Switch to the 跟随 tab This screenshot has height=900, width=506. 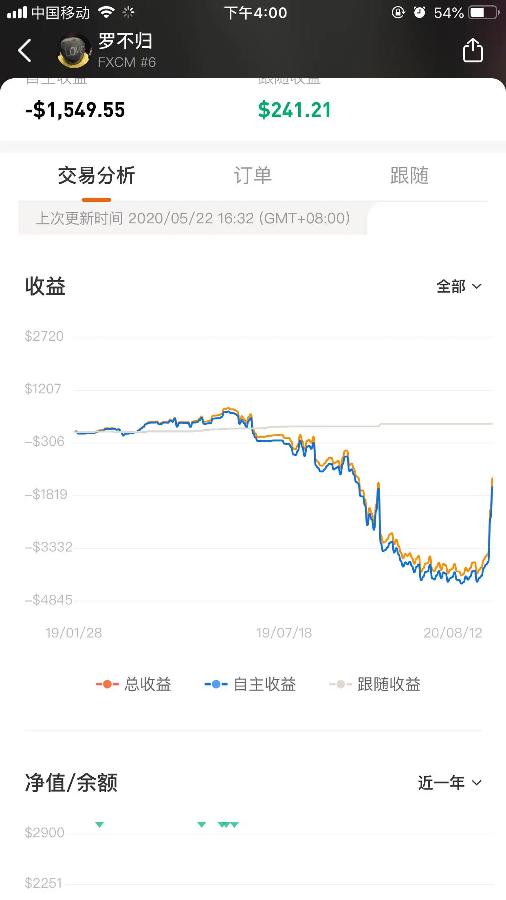[409, 176]
